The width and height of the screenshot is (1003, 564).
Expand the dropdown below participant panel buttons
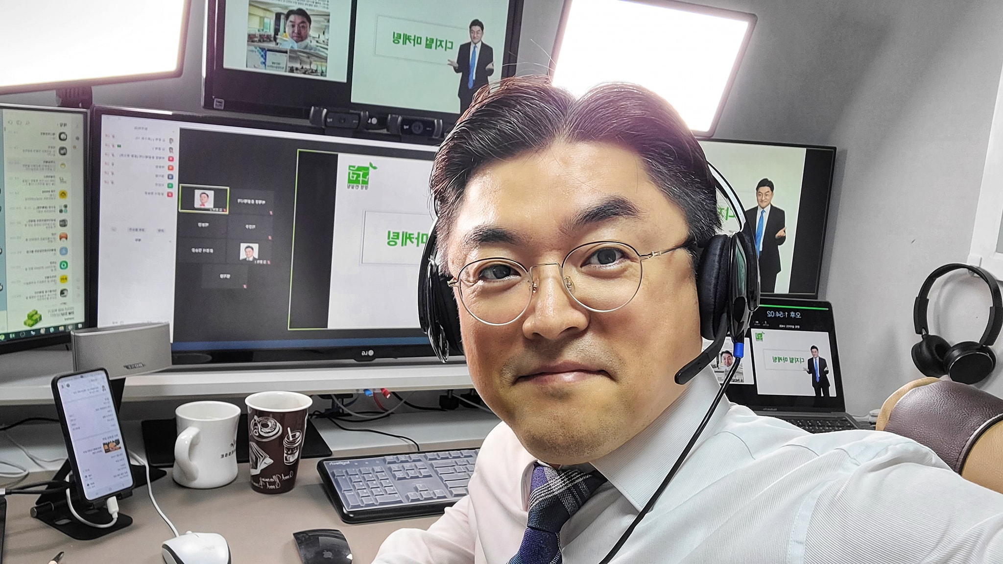point(170,242)
